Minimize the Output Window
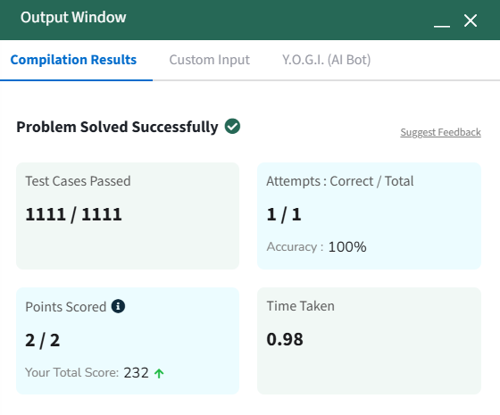 point(442,26)
